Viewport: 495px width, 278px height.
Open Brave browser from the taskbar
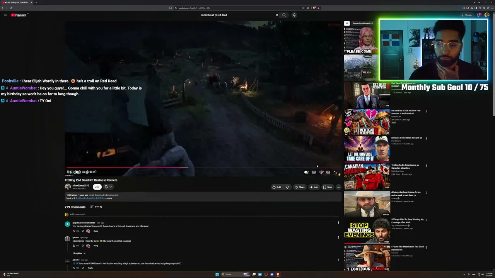278,275
